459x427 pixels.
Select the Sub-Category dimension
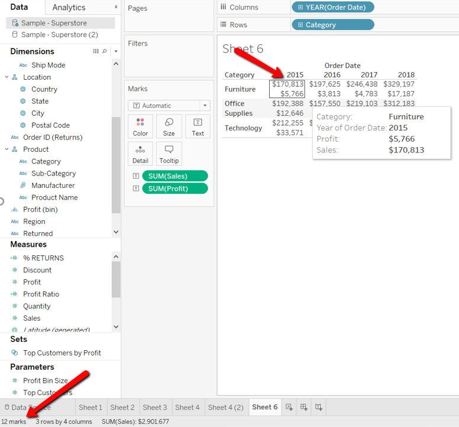(54, 173)
